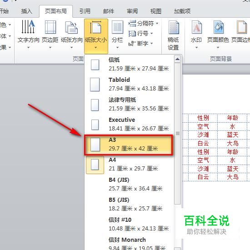This screenshot has height=250, width=250.
Task: Select 信纸 letter paper size
Action: click(x=129, y=65)
